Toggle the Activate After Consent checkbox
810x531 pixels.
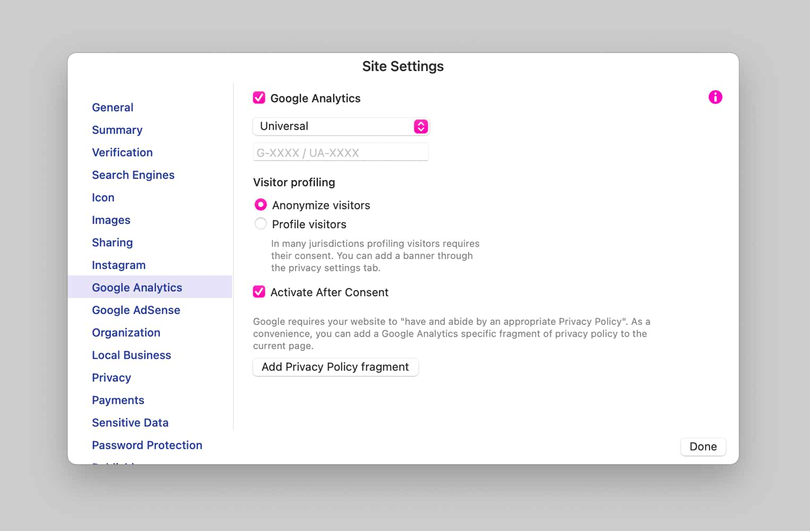click(x=259, y=292)
